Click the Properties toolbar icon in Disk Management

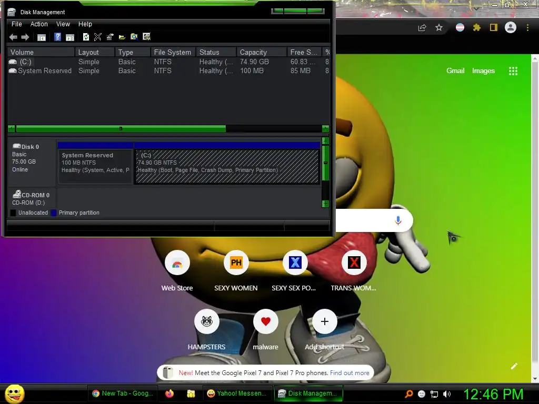tap(110, 37)
